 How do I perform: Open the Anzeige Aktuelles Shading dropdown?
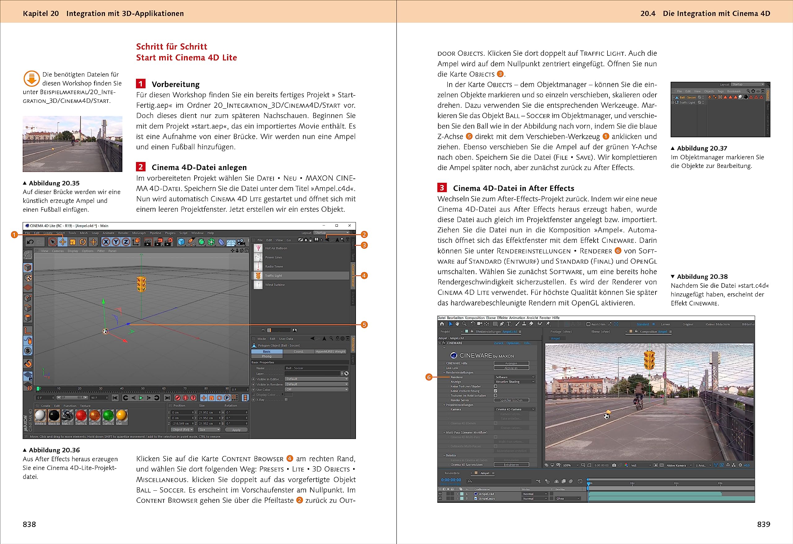(x=515, y=382)
